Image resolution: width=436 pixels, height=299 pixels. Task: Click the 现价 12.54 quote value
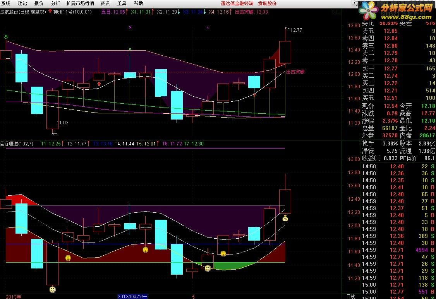click(391, 106)
